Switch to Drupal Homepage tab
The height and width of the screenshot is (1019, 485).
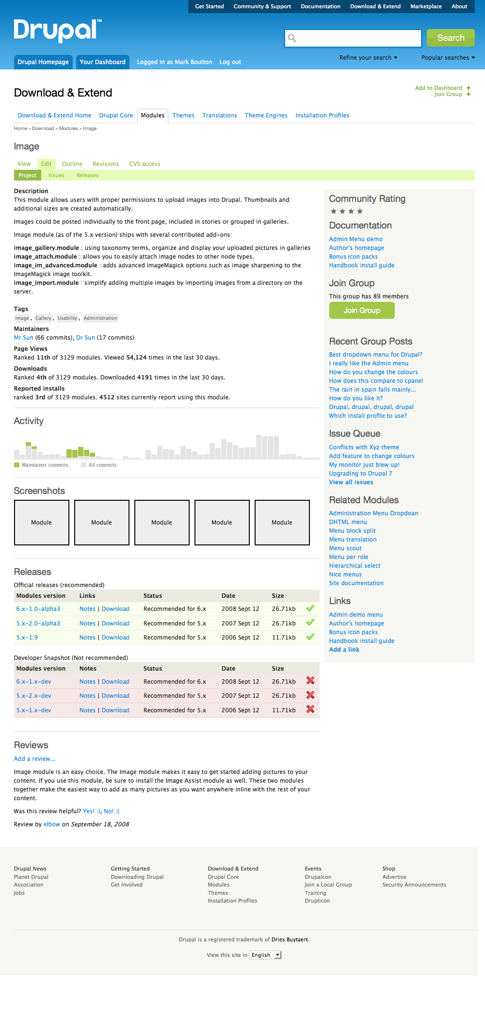point(43,62)
